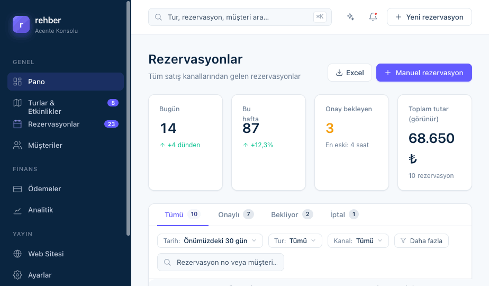Click the Bugün stat card
Screen dimensions: 489x286
tap(186, 142)
